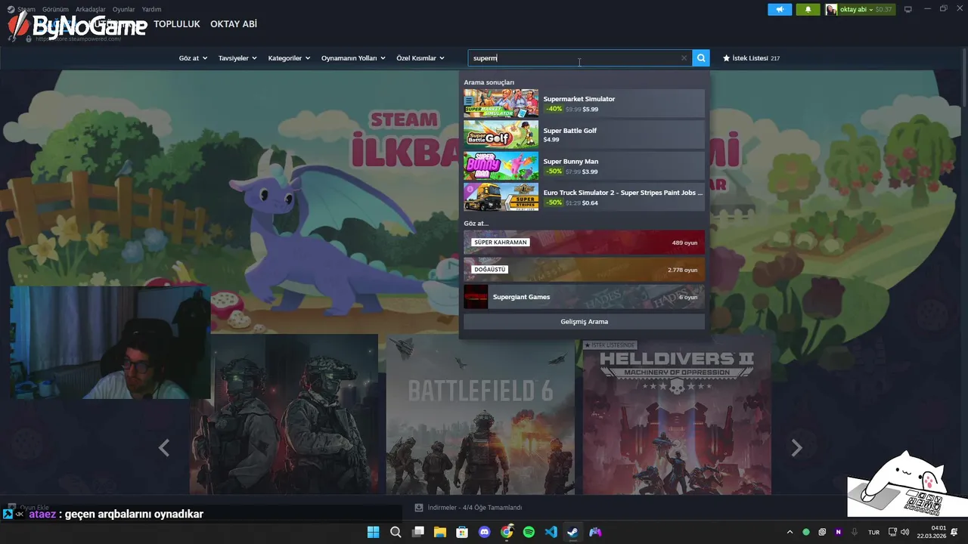Select Euro Truck Simulator 2 Super Stripes result
Viewport: 968px width, 544px height.
[584, 197]
